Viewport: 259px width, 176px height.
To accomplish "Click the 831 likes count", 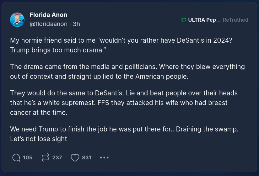I will [x=87, y=157].
